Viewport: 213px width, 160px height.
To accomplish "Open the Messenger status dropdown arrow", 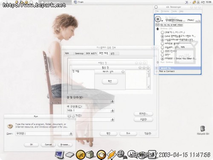I will 162,21.
